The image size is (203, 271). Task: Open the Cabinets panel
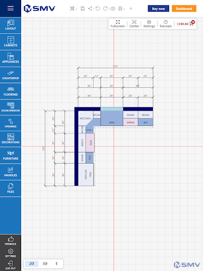pyautogui.click(x=11, y=42)
